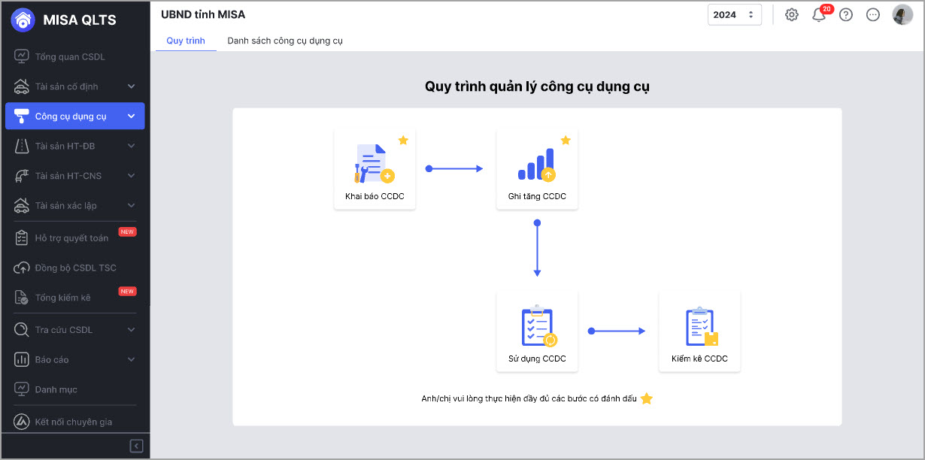Viewport: 925px width, 460px height.
Task: Open the Sử dụng CCDC clipboard icon
Action: tap(538, 327)
